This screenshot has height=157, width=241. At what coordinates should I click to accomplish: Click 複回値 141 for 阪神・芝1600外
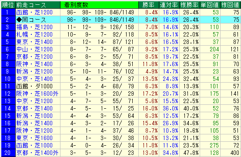point(235,94)
